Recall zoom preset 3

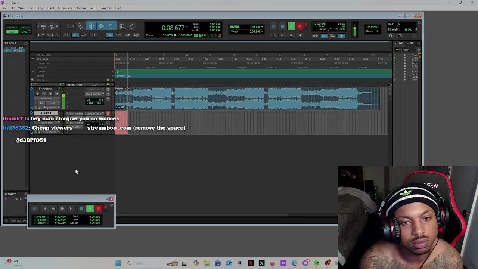pos(47,35)
